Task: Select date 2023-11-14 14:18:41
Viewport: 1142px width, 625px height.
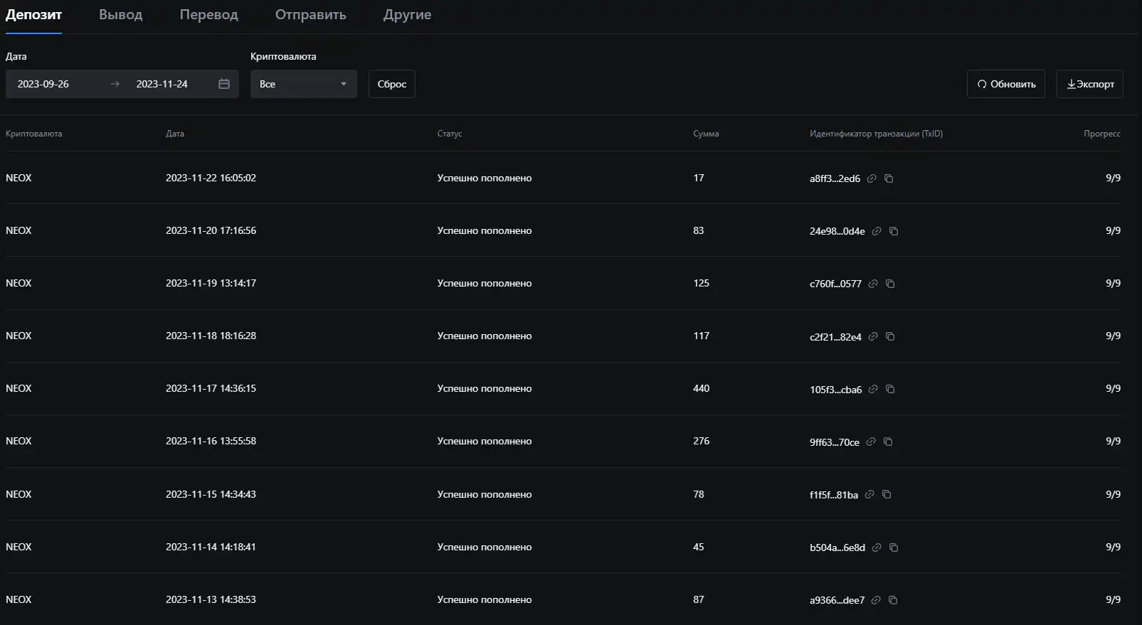Action: (211, 547)
